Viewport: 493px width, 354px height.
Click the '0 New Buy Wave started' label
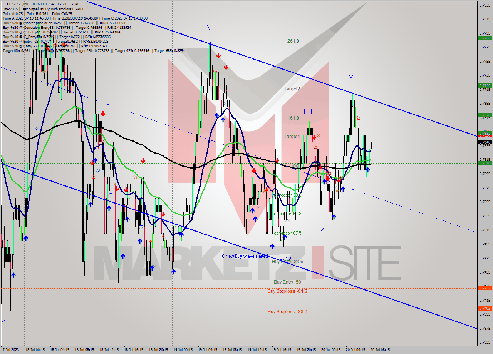tap(245, 256)
